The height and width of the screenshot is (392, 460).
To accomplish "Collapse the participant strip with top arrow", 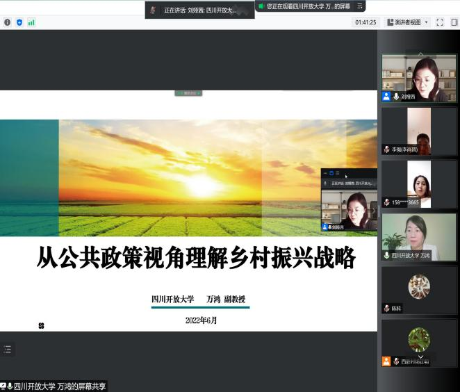I will 419,51.
